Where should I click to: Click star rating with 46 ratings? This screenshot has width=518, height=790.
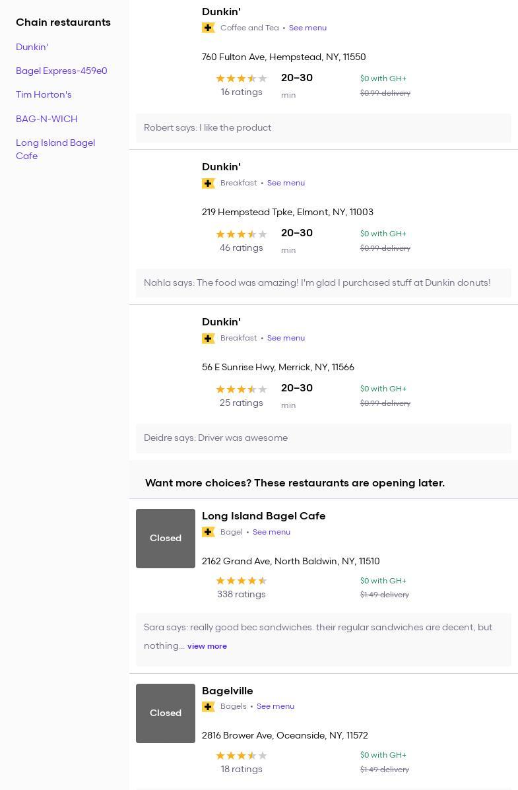242,234
